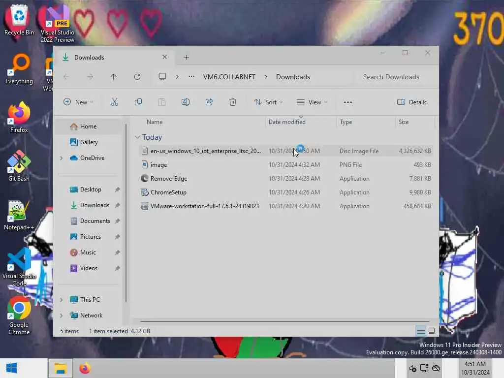The width and height of the screenshot is (504, 378).
Task: Open the New dropdown menu
Action: (78, 102)
